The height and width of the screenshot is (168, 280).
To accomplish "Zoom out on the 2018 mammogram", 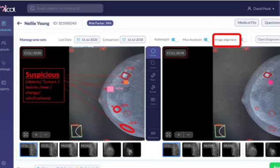I will click(x=188, y=134).
